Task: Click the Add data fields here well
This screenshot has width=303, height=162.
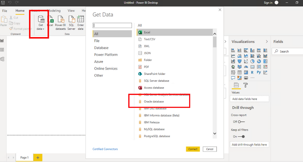Action: pos(250,99)
